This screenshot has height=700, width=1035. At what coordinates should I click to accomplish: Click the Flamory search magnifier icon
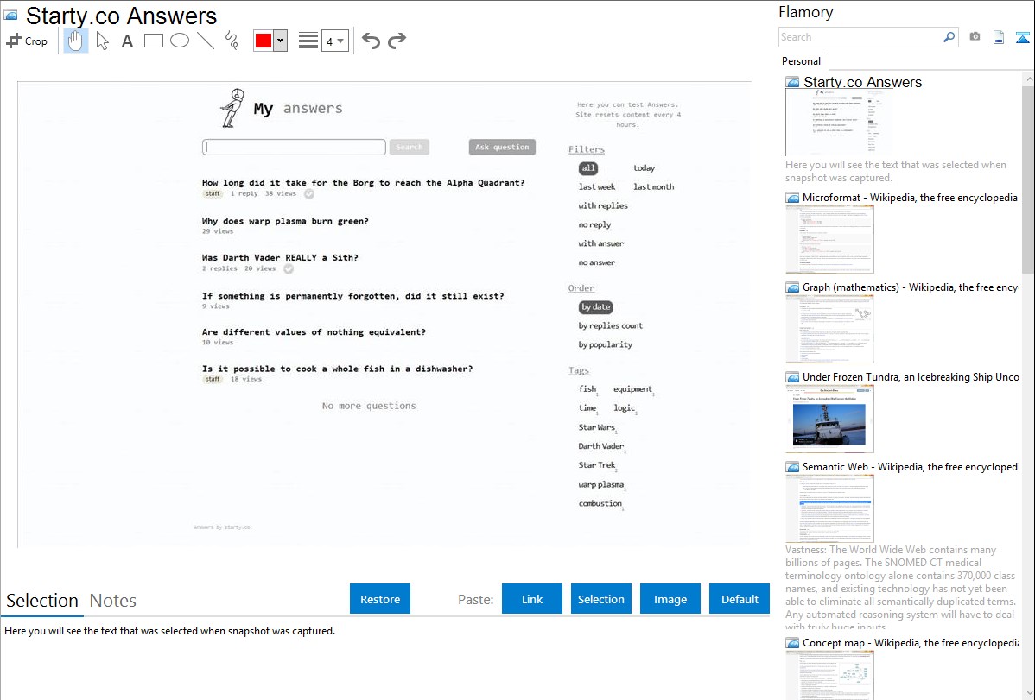point(949,37)
